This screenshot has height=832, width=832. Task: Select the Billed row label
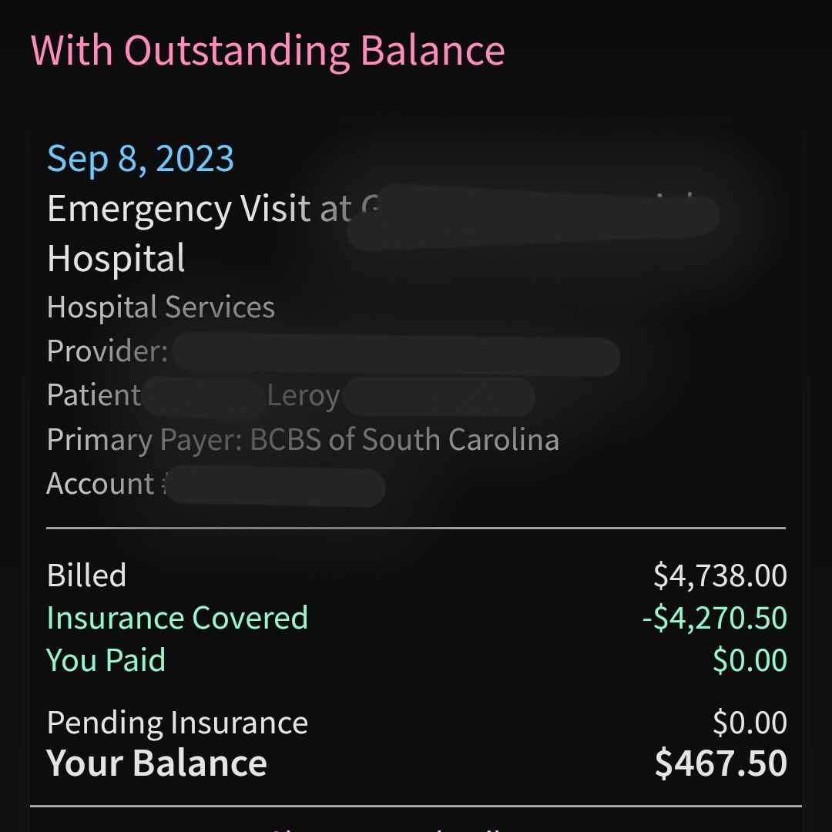86,575
